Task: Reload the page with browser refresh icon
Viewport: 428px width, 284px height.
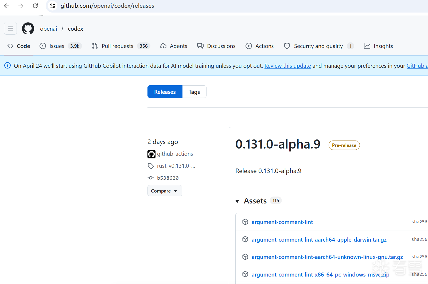Action: [x=35, y=6]
